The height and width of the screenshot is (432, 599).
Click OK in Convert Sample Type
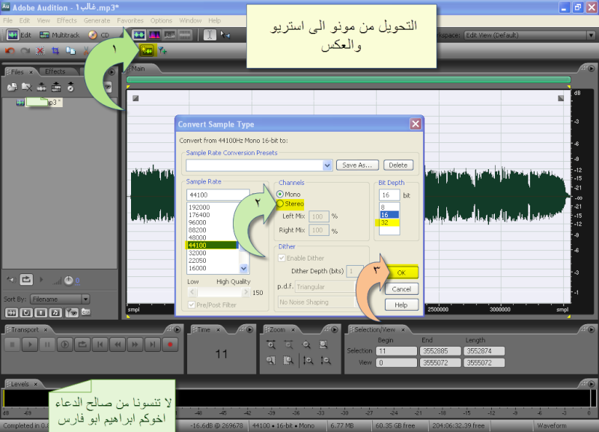pyautogui.click(x=401, y=273)
